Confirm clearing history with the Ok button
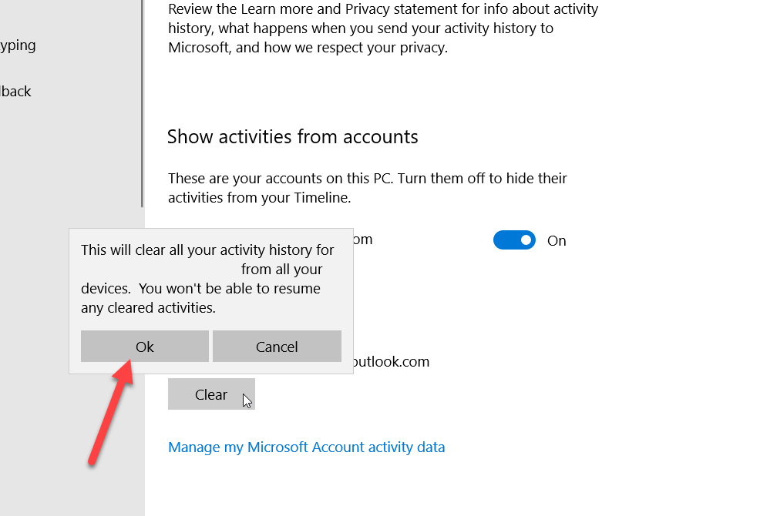 (x=144, y=347)
